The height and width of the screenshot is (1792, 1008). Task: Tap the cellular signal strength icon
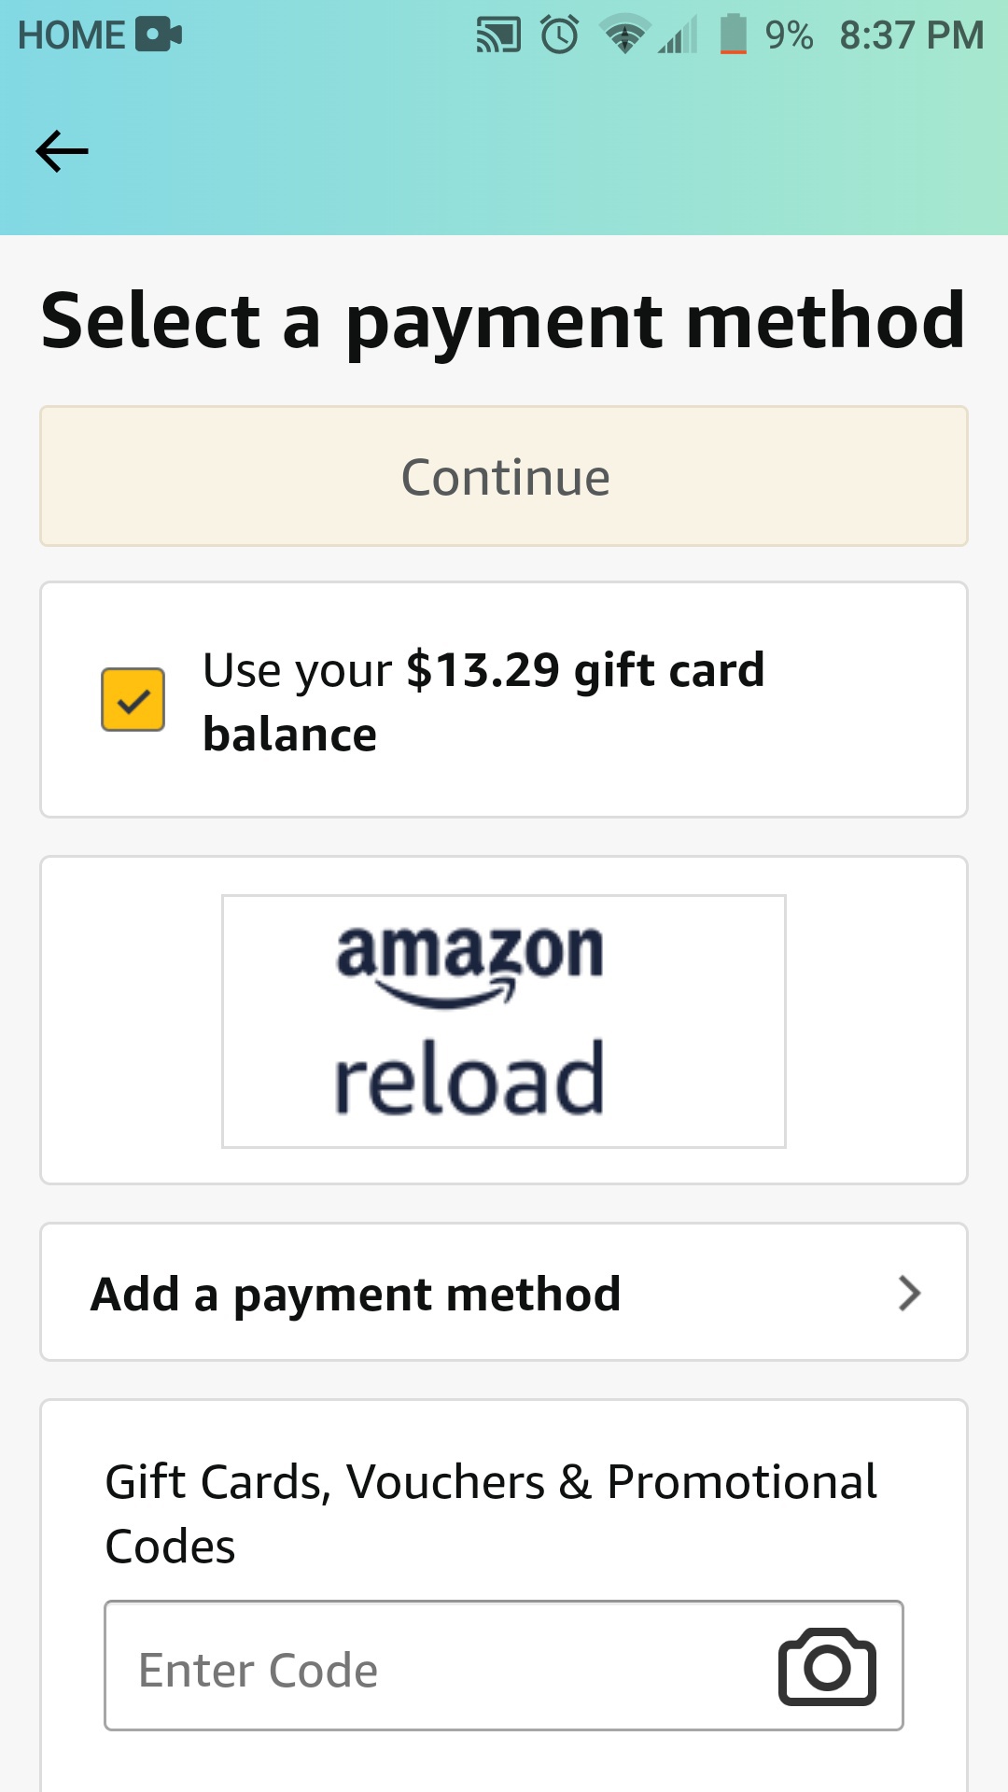tap(679, 35)
